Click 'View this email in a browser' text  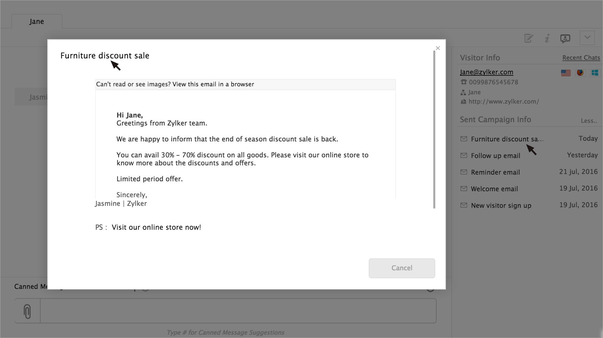click(213, 84)
